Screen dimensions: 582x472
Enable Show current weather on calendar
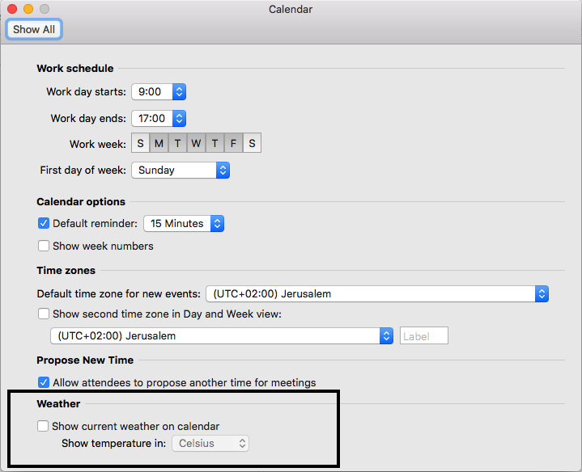43,426
